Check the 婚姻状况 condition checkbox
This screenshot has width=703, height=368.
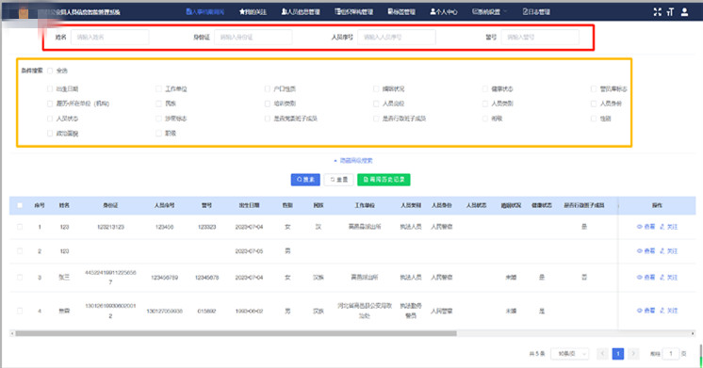tap(376, 89)
